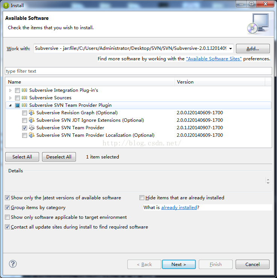Click the install wizard CD and monitor graphic
This screenshot has height=278, width=277.
click(x=258, y=24)
